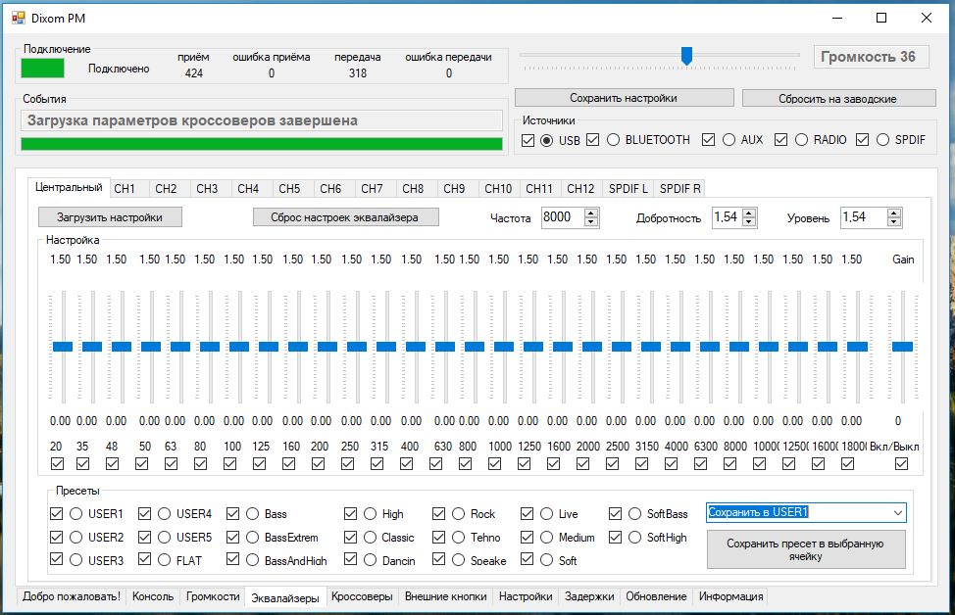Open the 'Сохранить в USER1' dropdown

(896, 512)
